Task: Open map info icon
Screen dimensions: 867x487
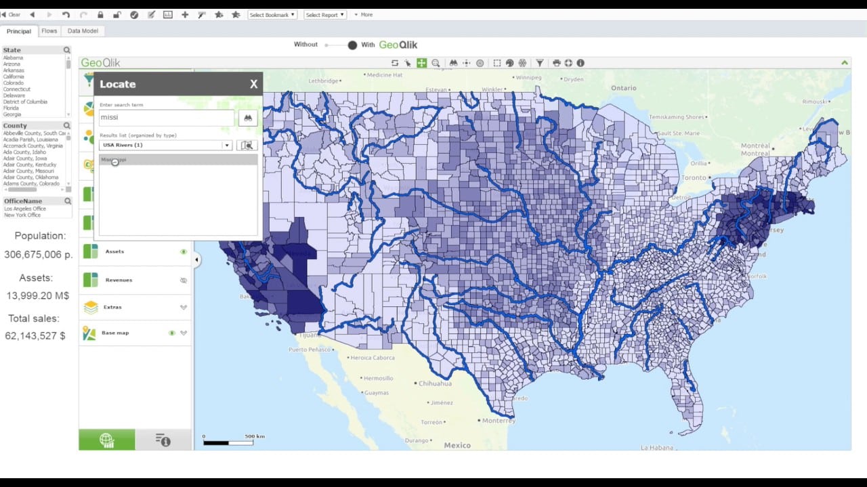Action: click(x=580, y=63)
